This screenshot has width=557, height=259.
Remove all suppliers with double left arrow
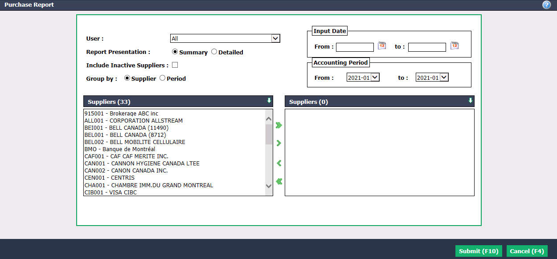(279, 181)
